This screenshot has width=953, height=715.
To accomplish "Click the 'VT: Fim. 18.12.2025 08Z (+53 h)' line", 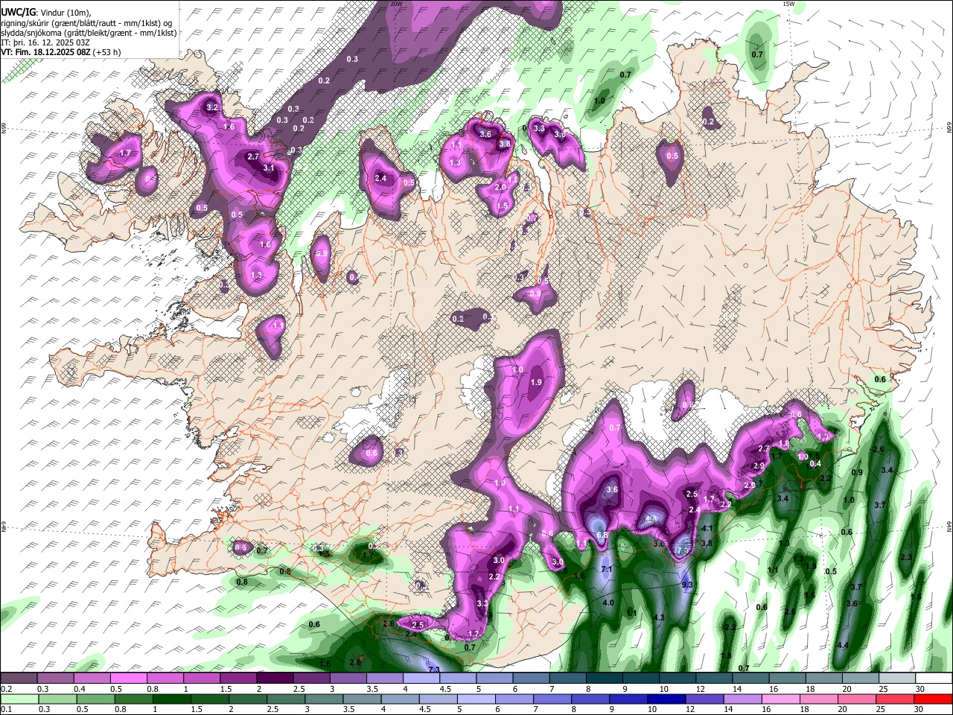I will pyautogui.click(x=61, y=52).
